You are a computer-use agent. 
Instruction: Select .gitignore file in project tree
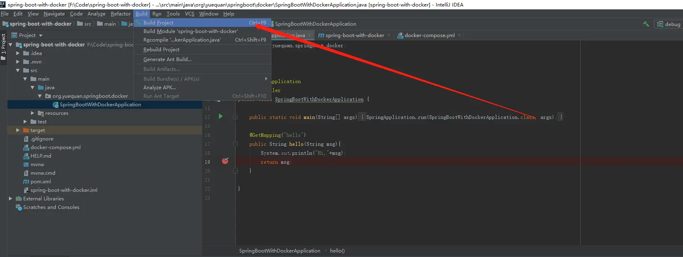[x=42, y=139]
